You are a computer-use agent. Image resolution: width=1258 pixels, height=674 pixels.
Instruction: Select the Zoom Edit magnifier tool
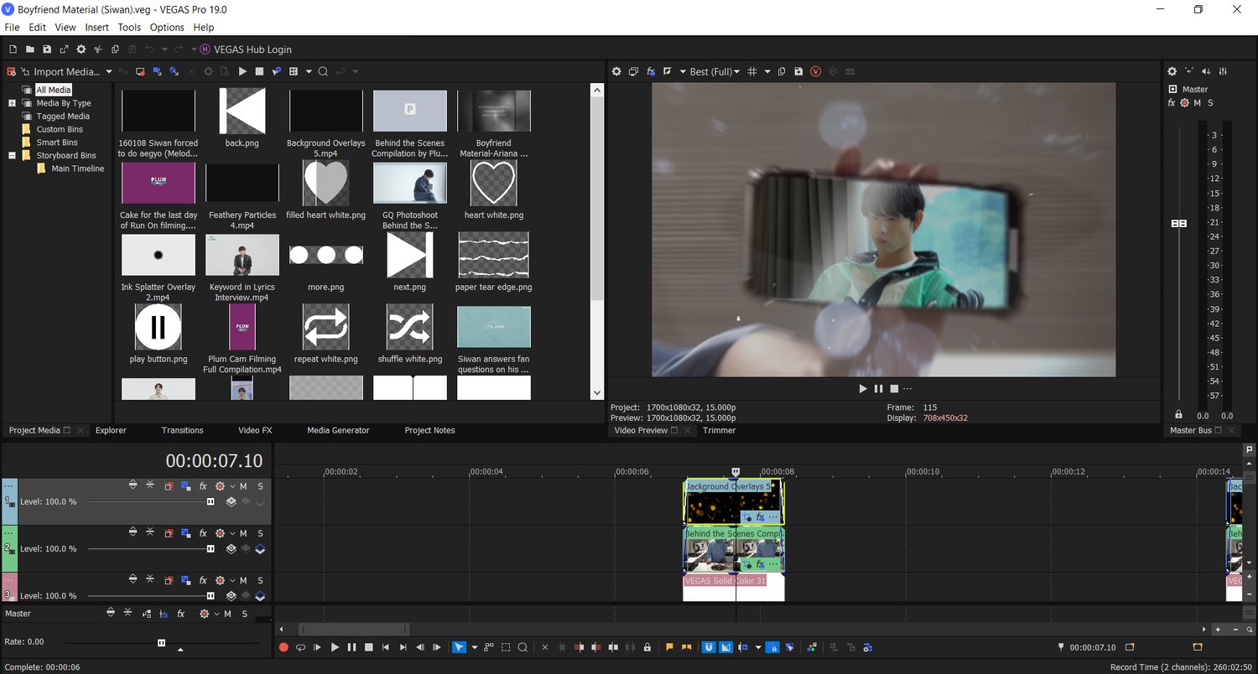(x=522, y=647)
